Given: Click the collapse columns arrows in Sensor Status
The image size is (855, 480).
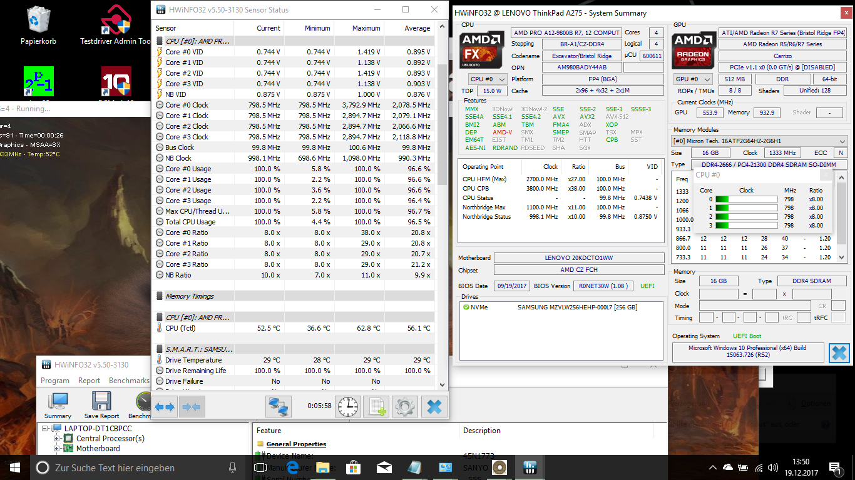Looking at the screenshot, I should [x=192, y=407].
